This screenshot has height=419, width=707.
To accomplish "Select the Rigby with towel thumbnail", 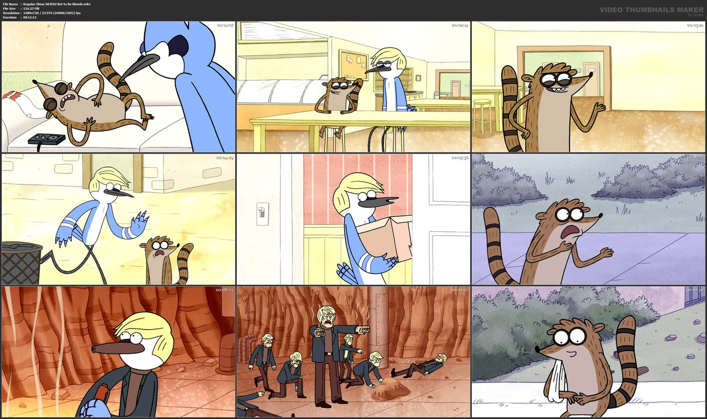I will 589,352.
